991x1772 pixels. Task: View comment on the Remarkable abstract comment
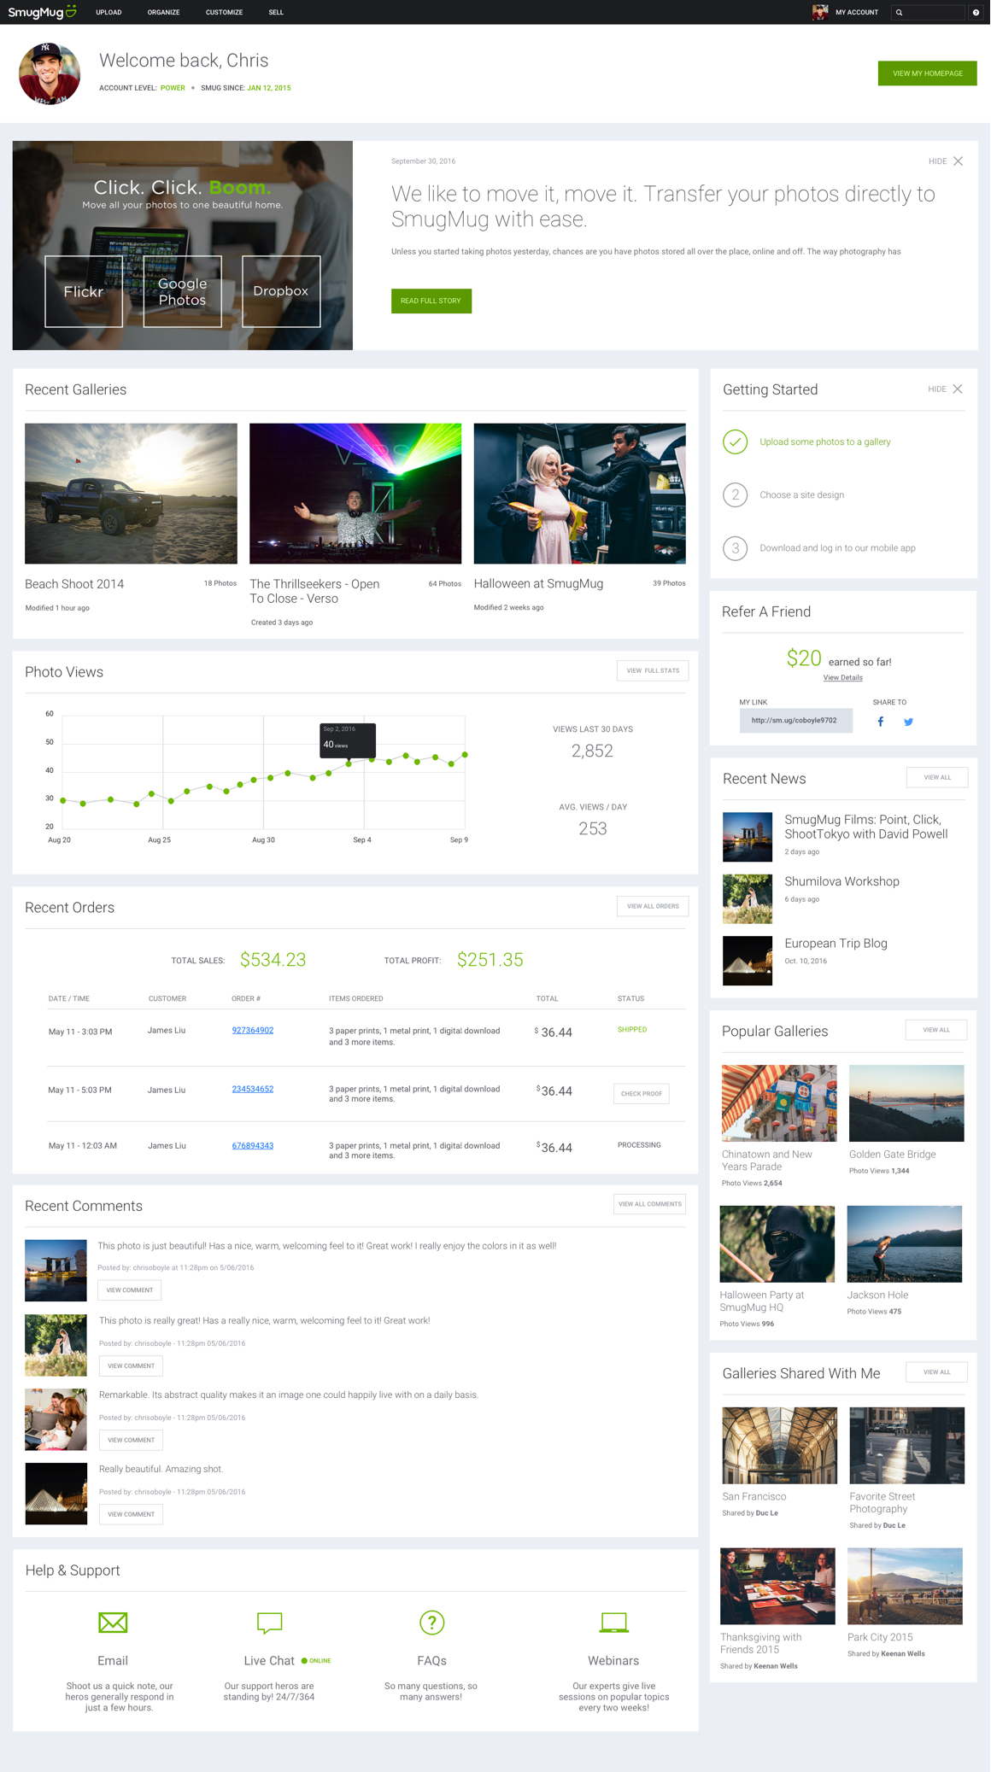click(x=131, y=1440)
